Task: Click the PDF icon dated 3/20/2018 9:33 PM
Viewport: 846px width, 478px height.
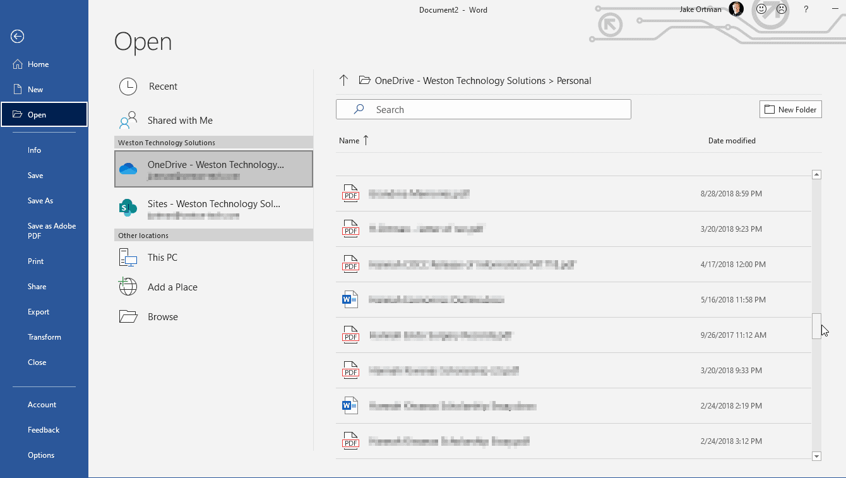Action: click(350, 370)
